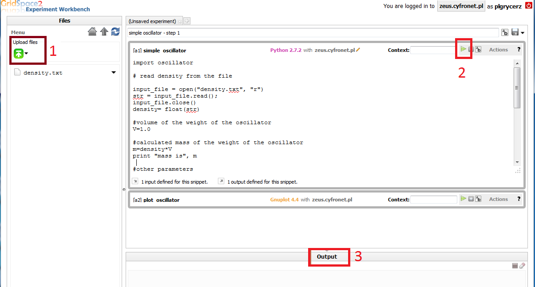The width and height of the screenshot is (535, 287).
Task: Edit interpreter with the pencil icon
Action: (x=358, y=50)
